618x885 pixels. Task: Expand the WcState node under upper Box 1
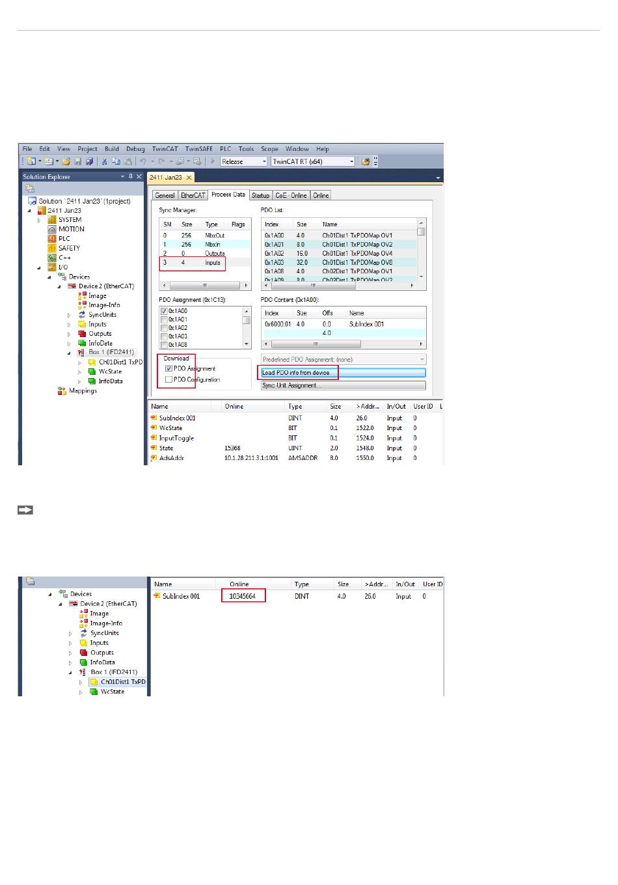(x=80, y=372)
